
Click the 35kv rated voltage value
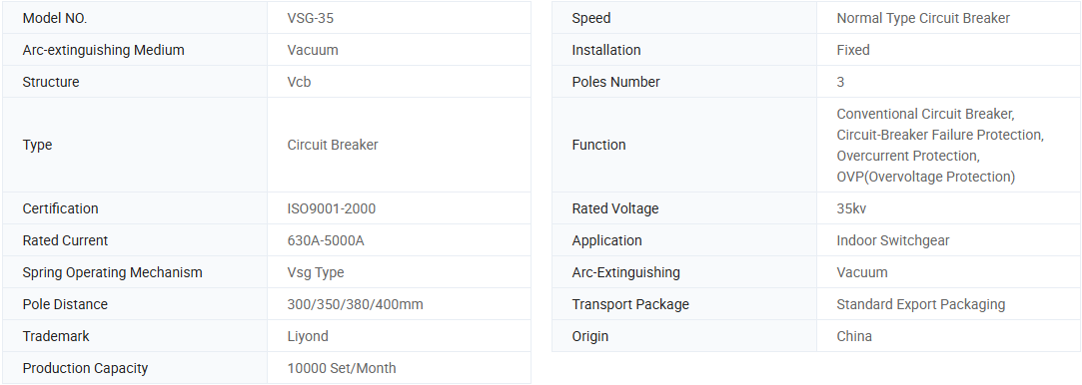pyautogui.click(x=851, y=208)
